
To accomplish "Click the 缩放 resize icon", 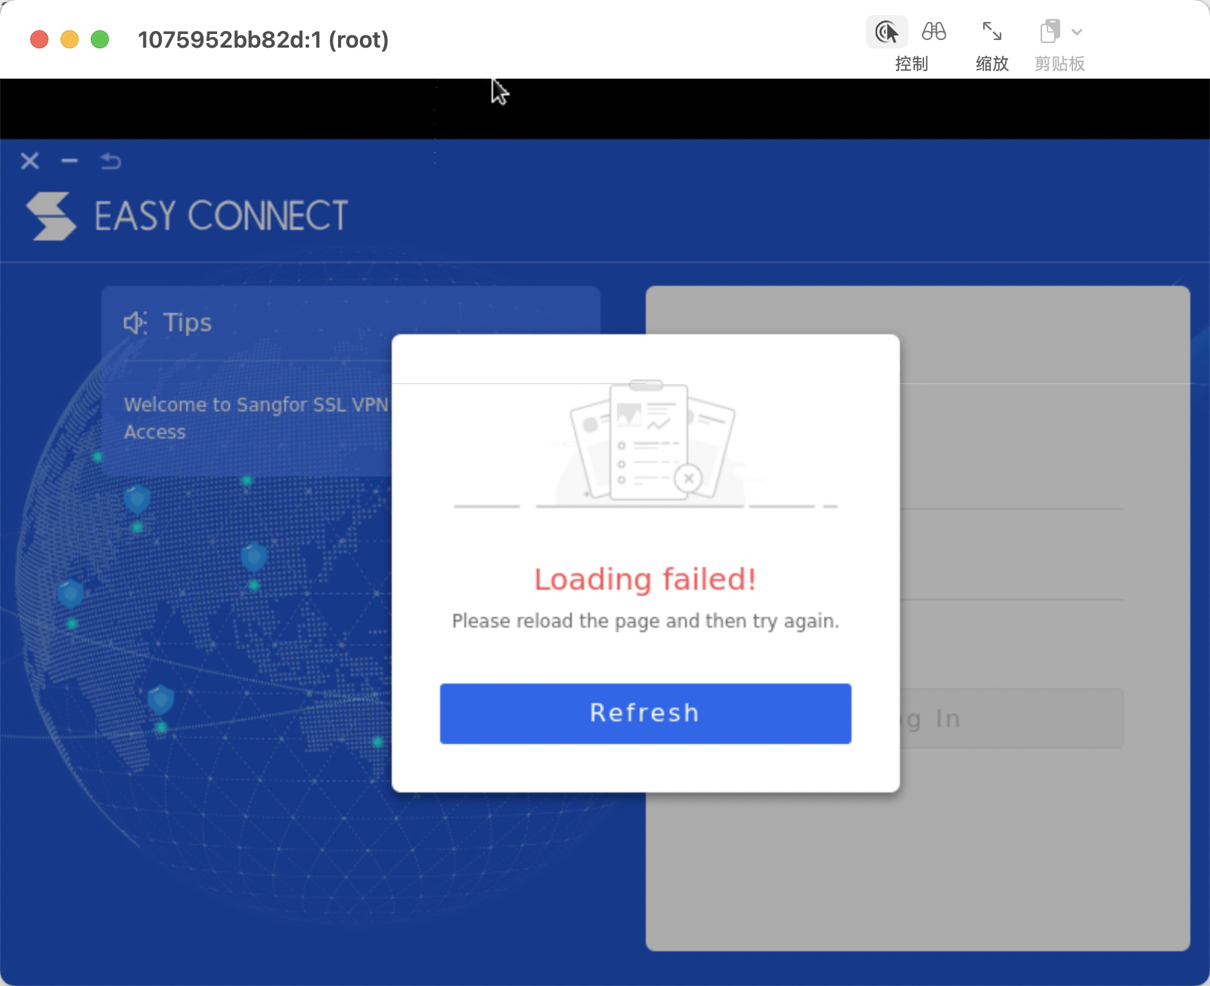I will [x=991, y=32].
